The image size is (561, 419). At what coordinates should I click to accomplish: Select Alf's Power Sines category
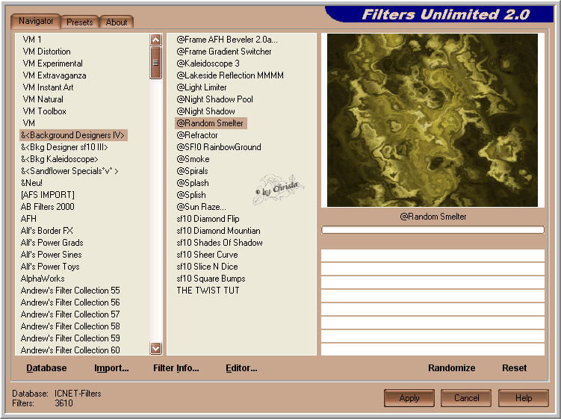pos(51,255)
